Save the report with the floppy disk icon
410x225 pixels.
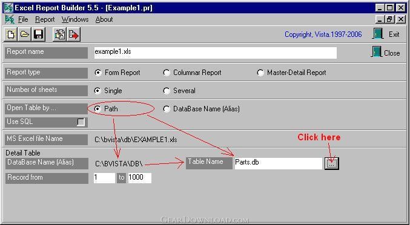38,34
